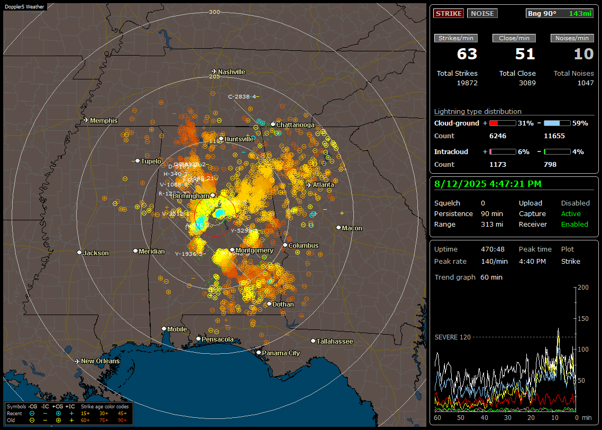602x430 pixels.
Task: Click the SEVERE 120 threshold label
Action: (452, 337)
